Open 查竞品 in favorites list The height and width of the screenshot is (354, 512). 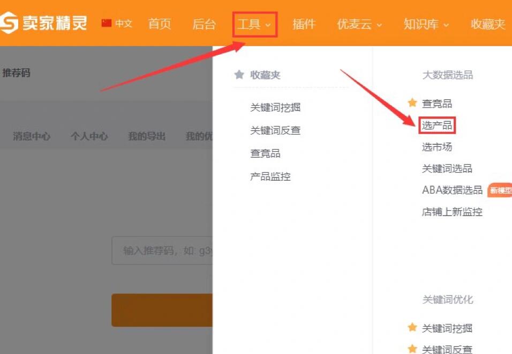(265, 153)
